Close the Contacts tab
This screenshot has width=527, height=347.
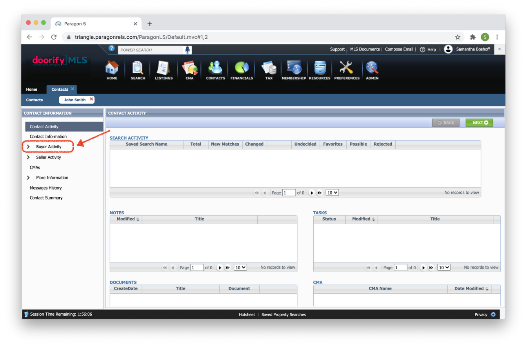coord(73,89)
